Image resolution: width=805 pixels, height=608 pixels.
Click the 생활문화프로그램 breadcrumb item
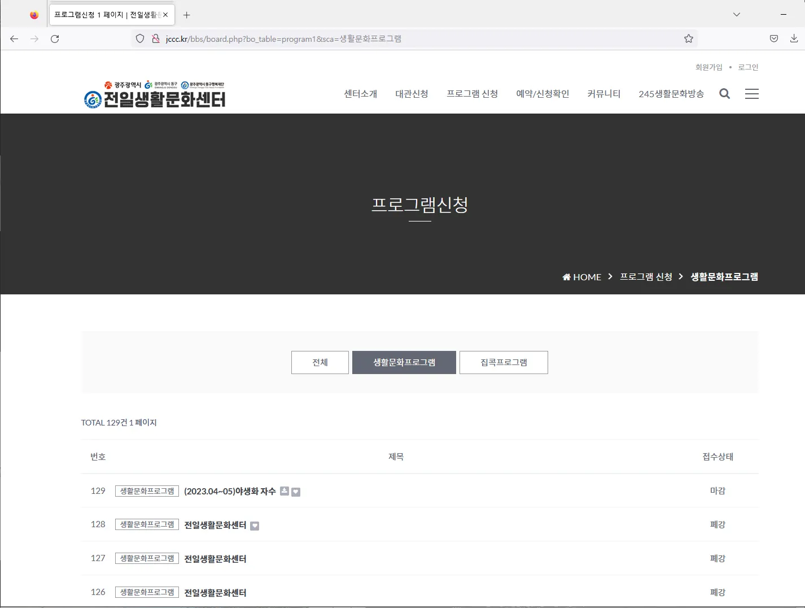click(x=724, y=277)
